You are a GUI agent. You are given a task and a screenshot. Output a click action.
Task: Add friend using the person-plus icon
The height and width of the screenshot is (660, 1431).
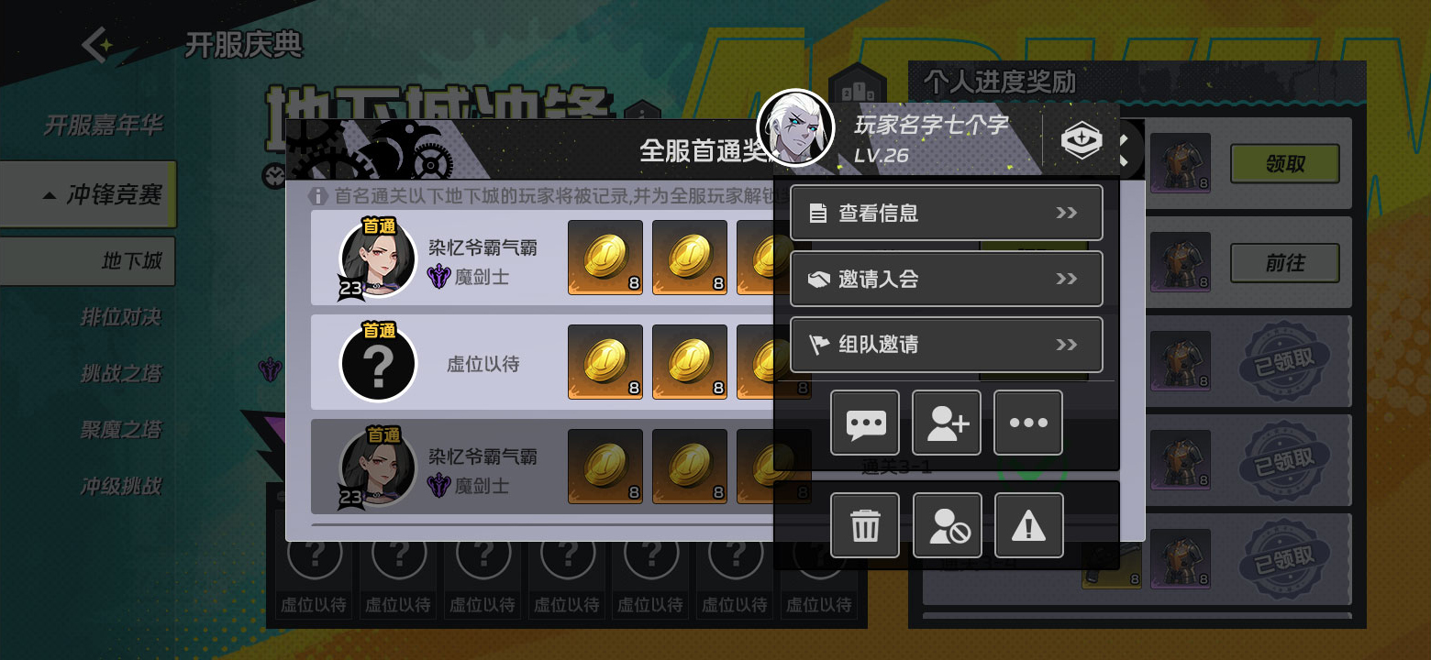[x=947, y=423]
